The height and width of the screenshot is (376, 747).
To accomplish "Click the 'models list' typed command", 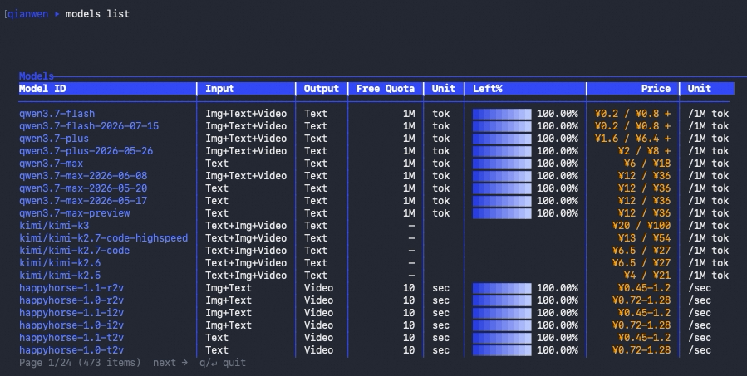I will pyautogui.click(x=97, y=14).
